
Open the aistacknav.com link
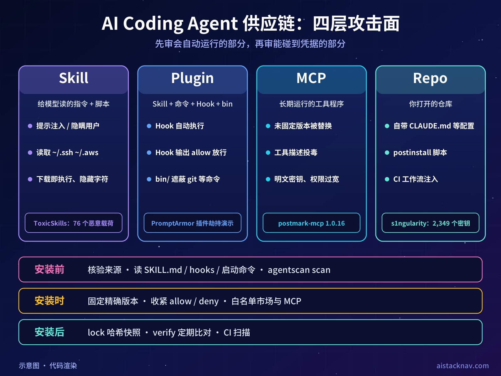click(x=462, y=366)
